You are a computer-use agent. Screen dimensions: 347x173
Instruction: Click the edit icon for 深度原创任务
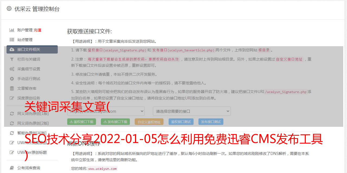pyautogui.click(x=12, y=98)
